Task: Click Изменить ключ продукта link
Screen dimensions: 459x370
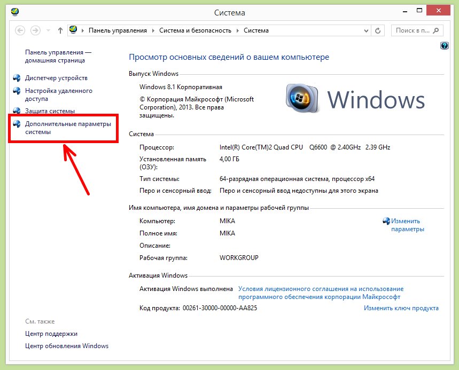Action: pyautogui.click(x=401, y=308)
